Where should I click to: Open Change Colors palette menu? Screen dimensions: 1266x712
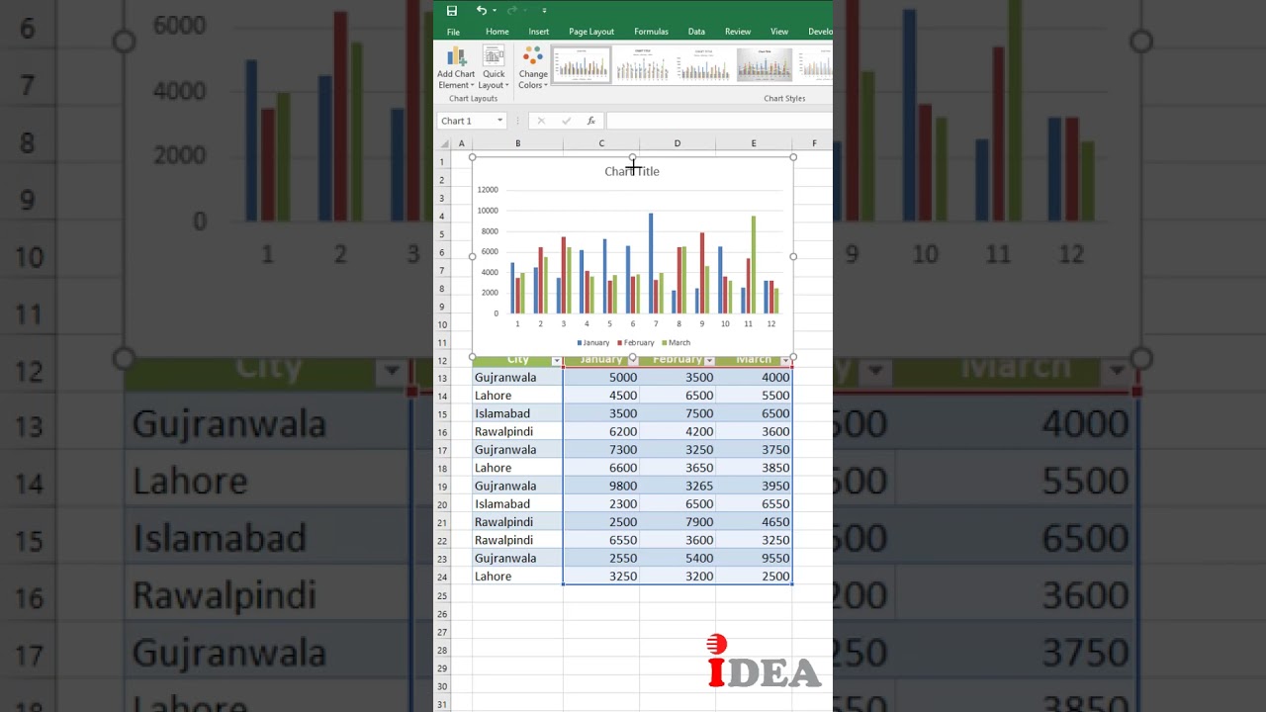(x=533, y=67)
